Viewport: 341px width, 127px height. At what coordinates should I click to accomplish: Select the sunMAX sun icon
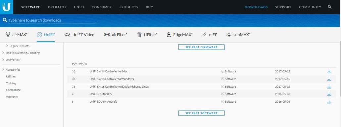click(229, 35)
